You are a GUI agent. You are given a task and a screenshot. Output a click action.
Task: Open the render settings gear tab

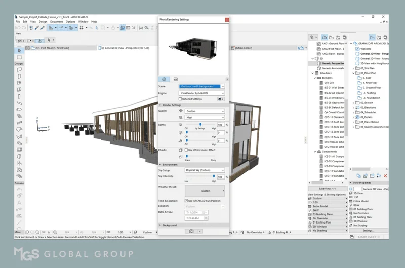click(164, 79)
